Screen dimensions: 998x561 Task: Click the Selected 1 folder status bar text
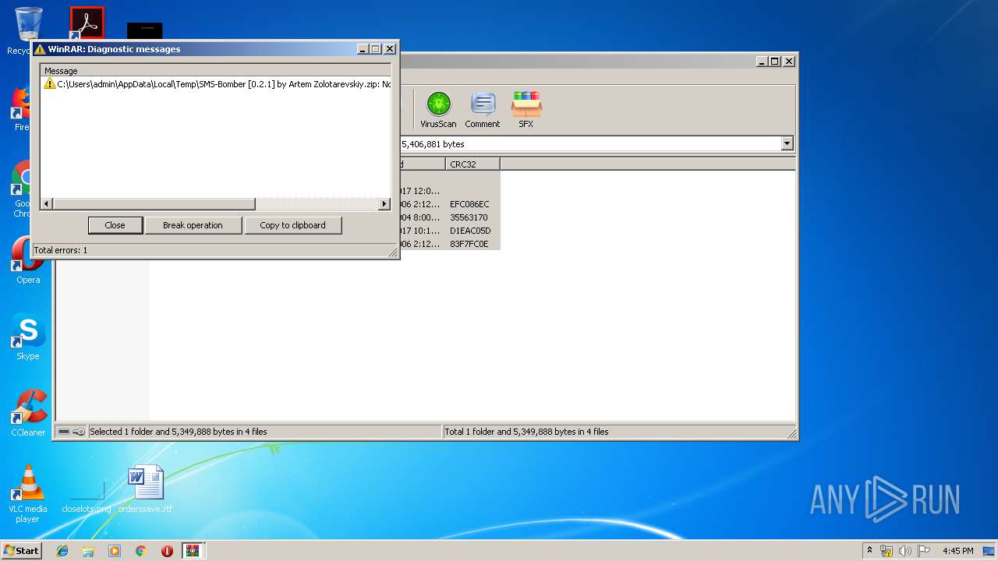[x=179, y=432]
